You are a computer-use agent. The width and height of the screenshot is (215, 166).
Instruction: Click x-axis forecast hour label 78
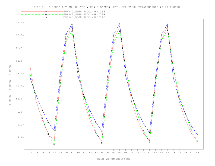pos(185,152)
